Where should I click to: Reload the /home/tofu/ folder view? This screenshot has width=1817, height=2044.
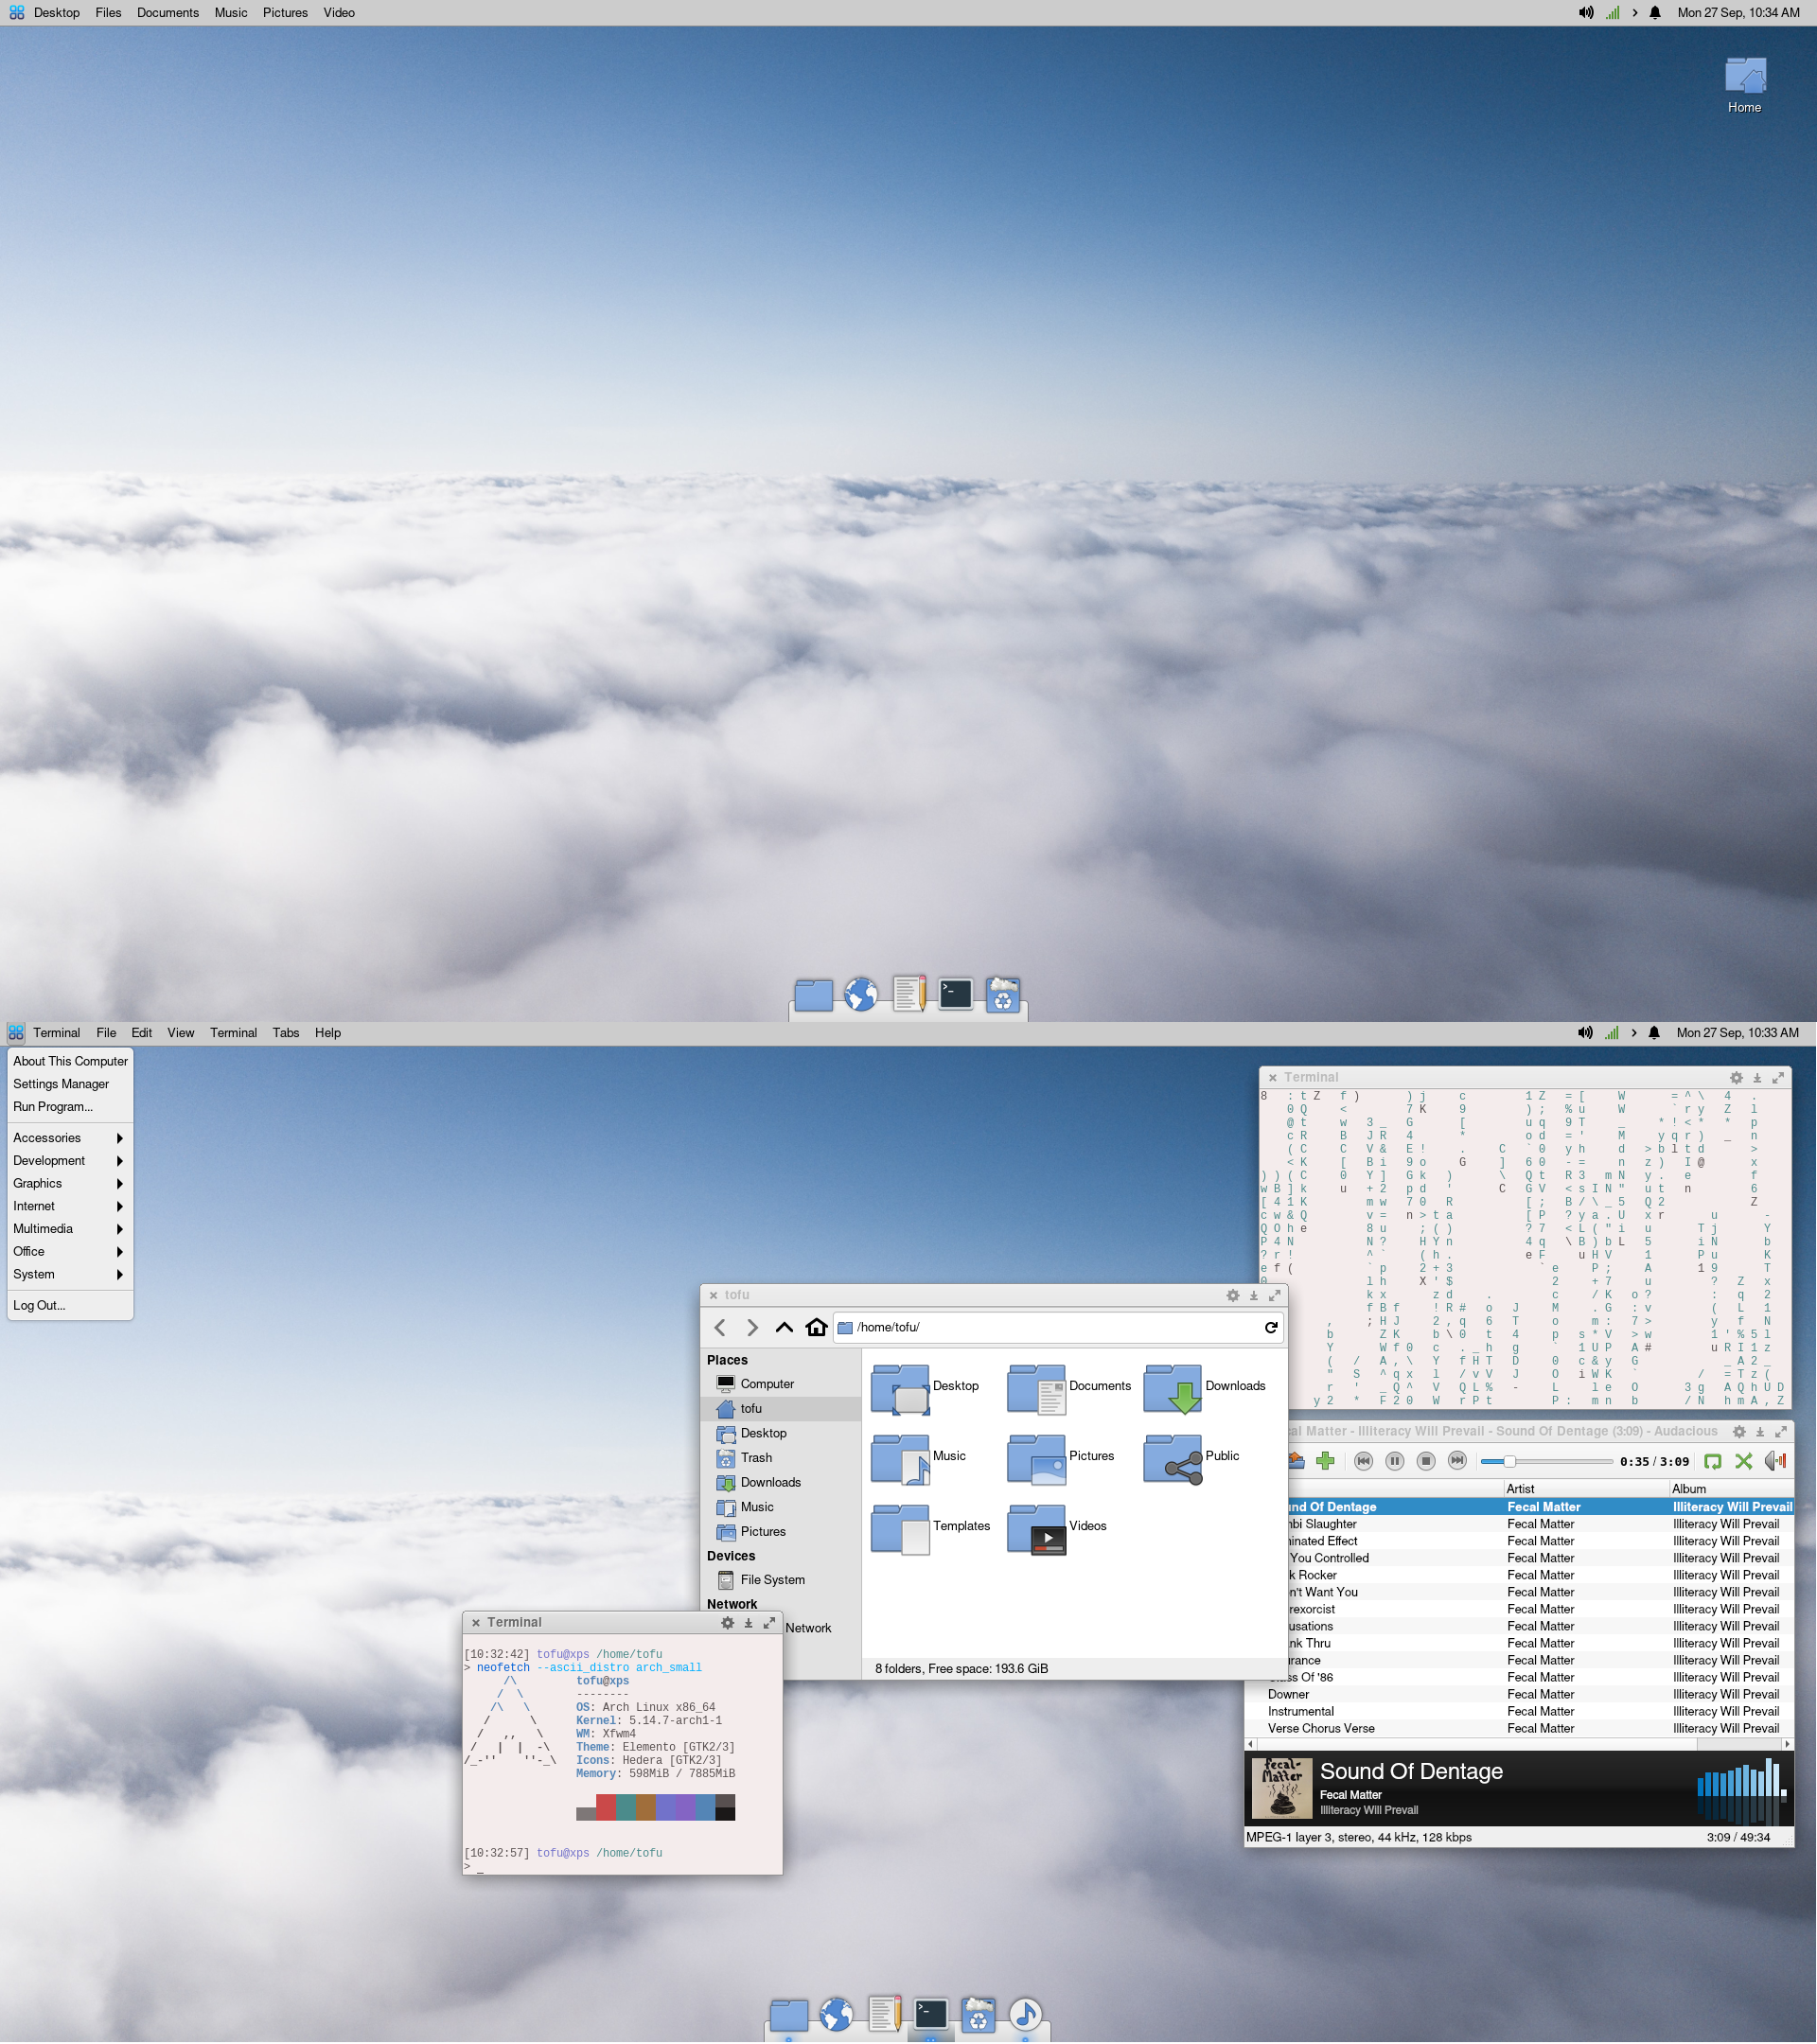click(x=1270, y=1327)
